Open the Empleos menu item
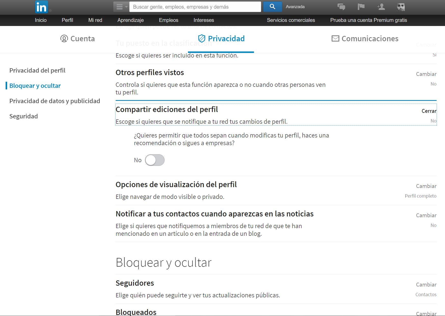 168,20
